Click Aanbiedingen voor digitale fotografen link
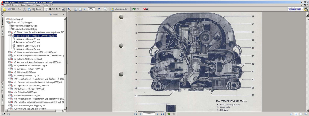The width and height of the screenshot is (309, 116). [295, 9]
